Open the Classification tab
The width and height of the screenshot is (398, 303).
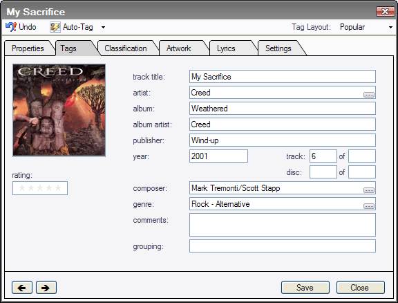point(126,48)
